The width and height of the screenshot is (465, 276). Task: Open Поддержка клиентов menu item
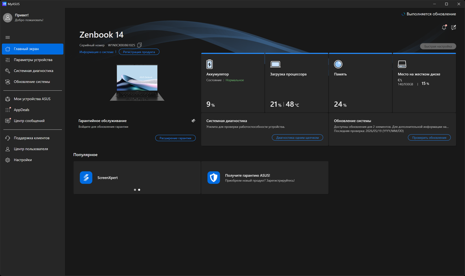[x=33, y=138]
